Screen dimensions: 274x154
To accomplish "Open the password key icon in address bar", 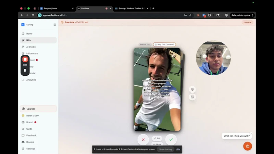I will click(x=185, y=15).
